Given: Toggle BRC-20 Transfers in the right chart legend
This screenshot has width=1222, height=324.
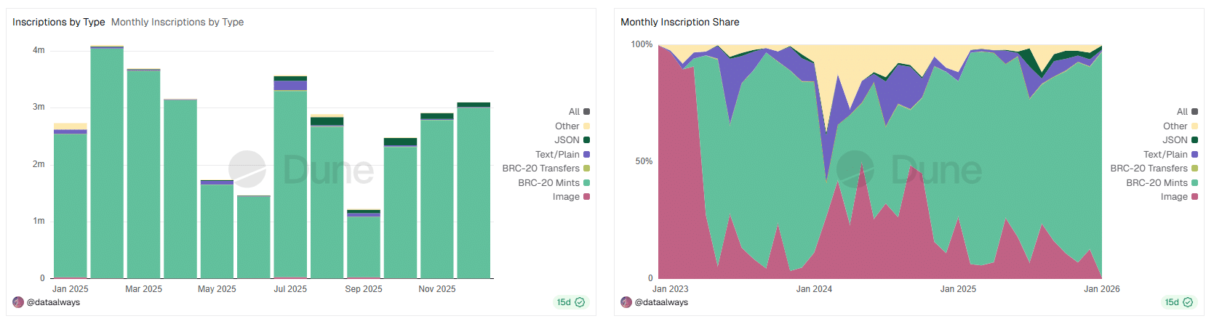Looking at the screenshot, I should [1149, 169].
